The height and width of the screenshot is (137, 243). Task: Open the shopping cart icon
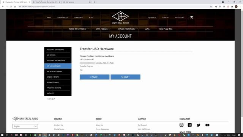[191, 18]
